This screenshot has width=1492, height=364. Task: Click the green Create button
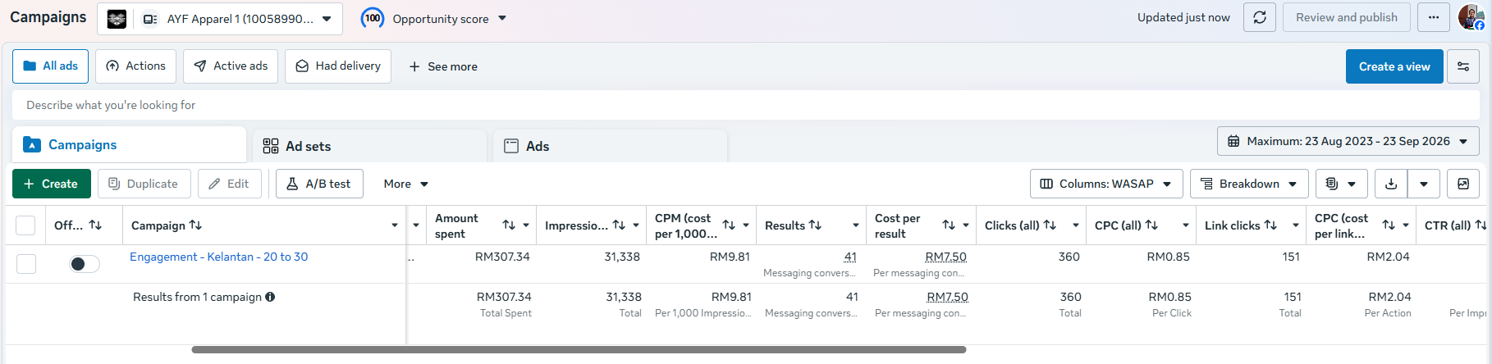pos(52,184)
